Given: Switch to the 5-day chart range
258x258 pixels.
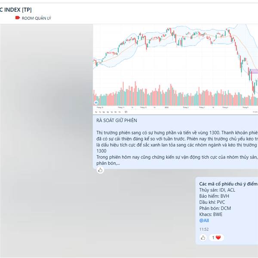Looking at the screenshot, I should click(x=116, y=112).
